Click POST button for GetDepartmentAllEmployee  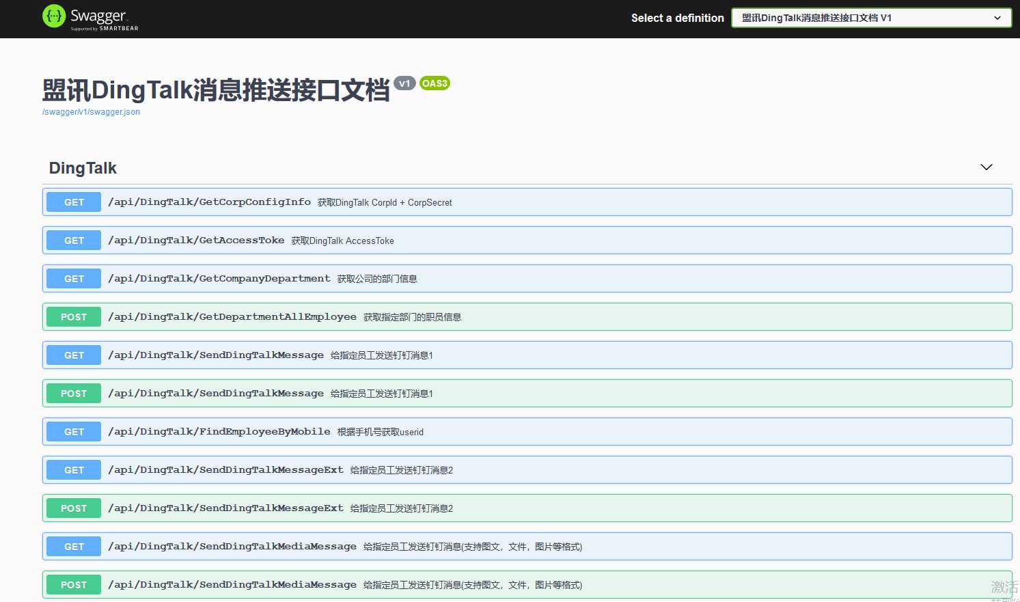pos(74,317)
